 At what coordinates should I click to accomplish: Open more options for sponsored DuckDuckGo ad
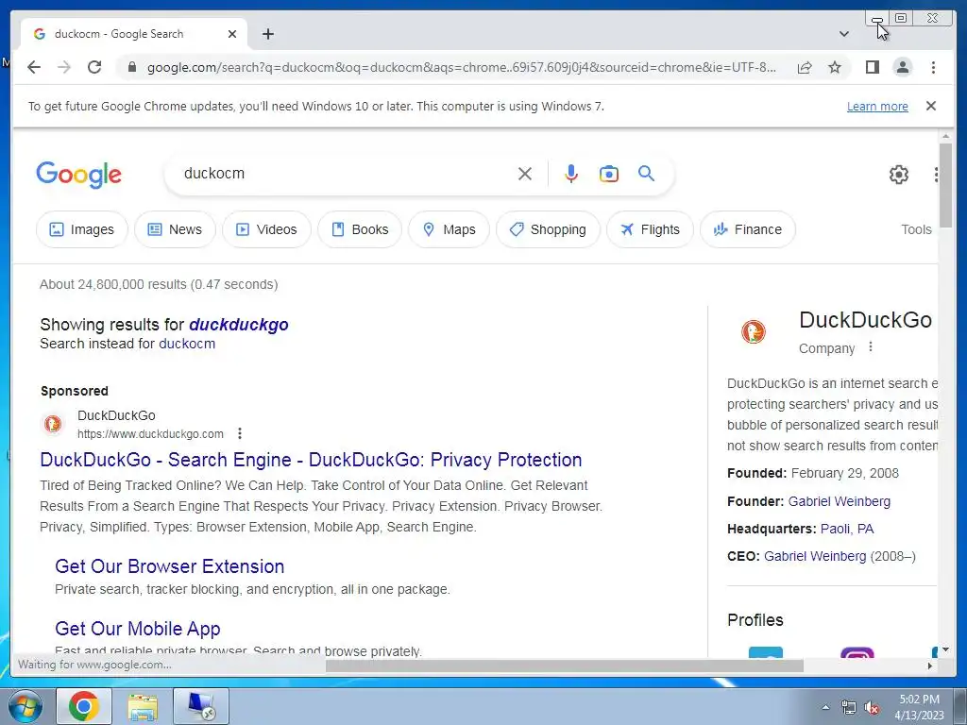pyautogui.click(x=239, y=434)
